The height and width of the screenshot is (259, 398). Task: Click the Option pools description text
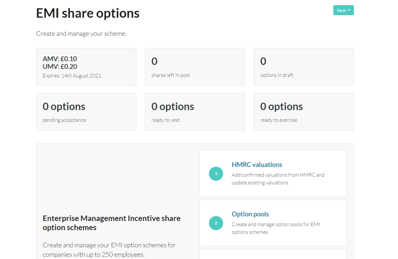click(x=276, y=228)
